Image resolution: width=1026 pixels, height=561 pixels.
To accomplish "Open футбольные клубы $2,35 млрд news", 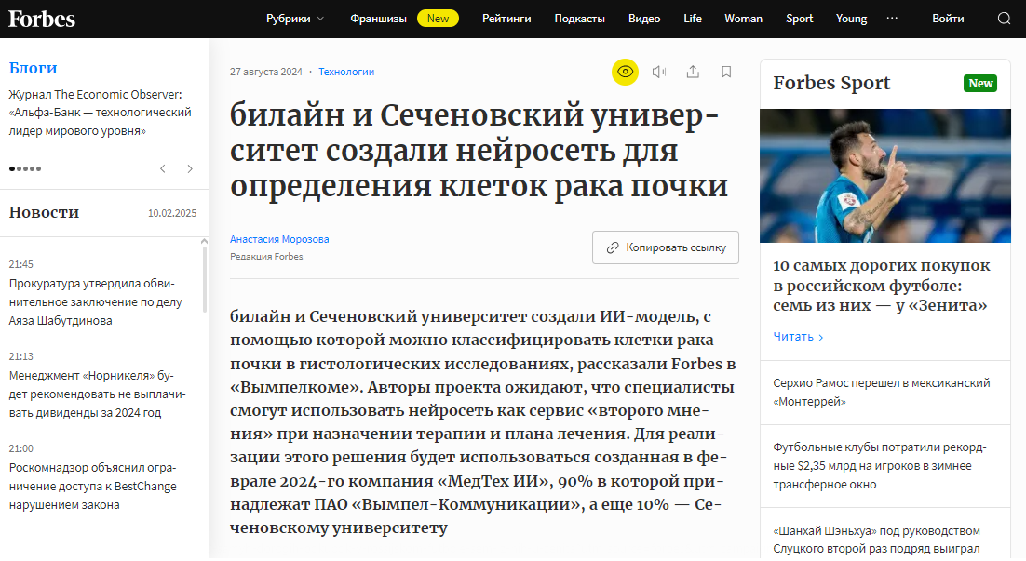I will pos(880,466).
